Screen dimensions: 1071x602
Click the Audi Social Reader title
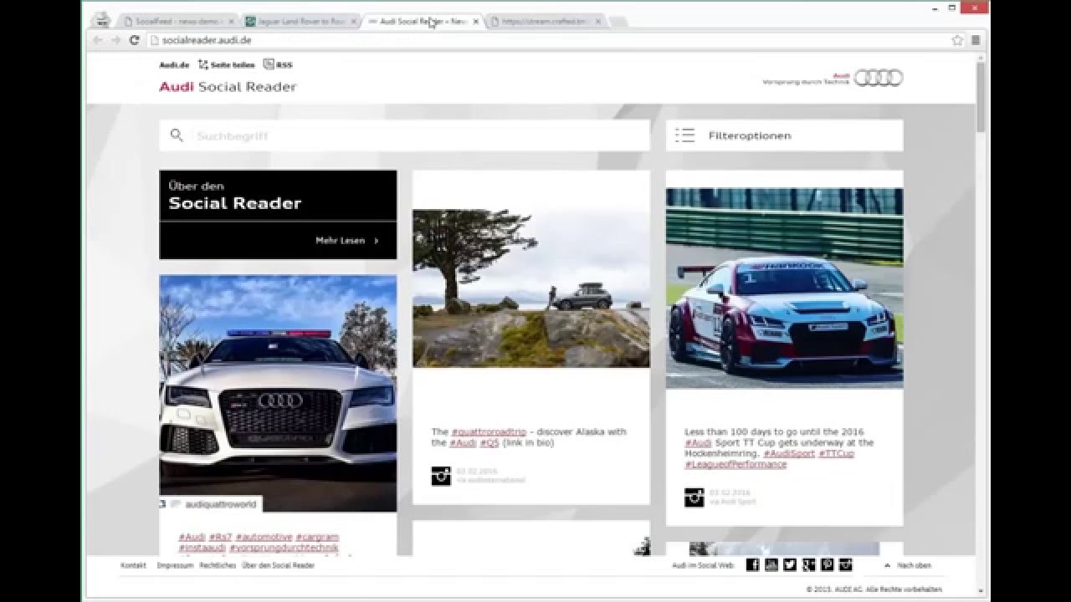[228, 87]
